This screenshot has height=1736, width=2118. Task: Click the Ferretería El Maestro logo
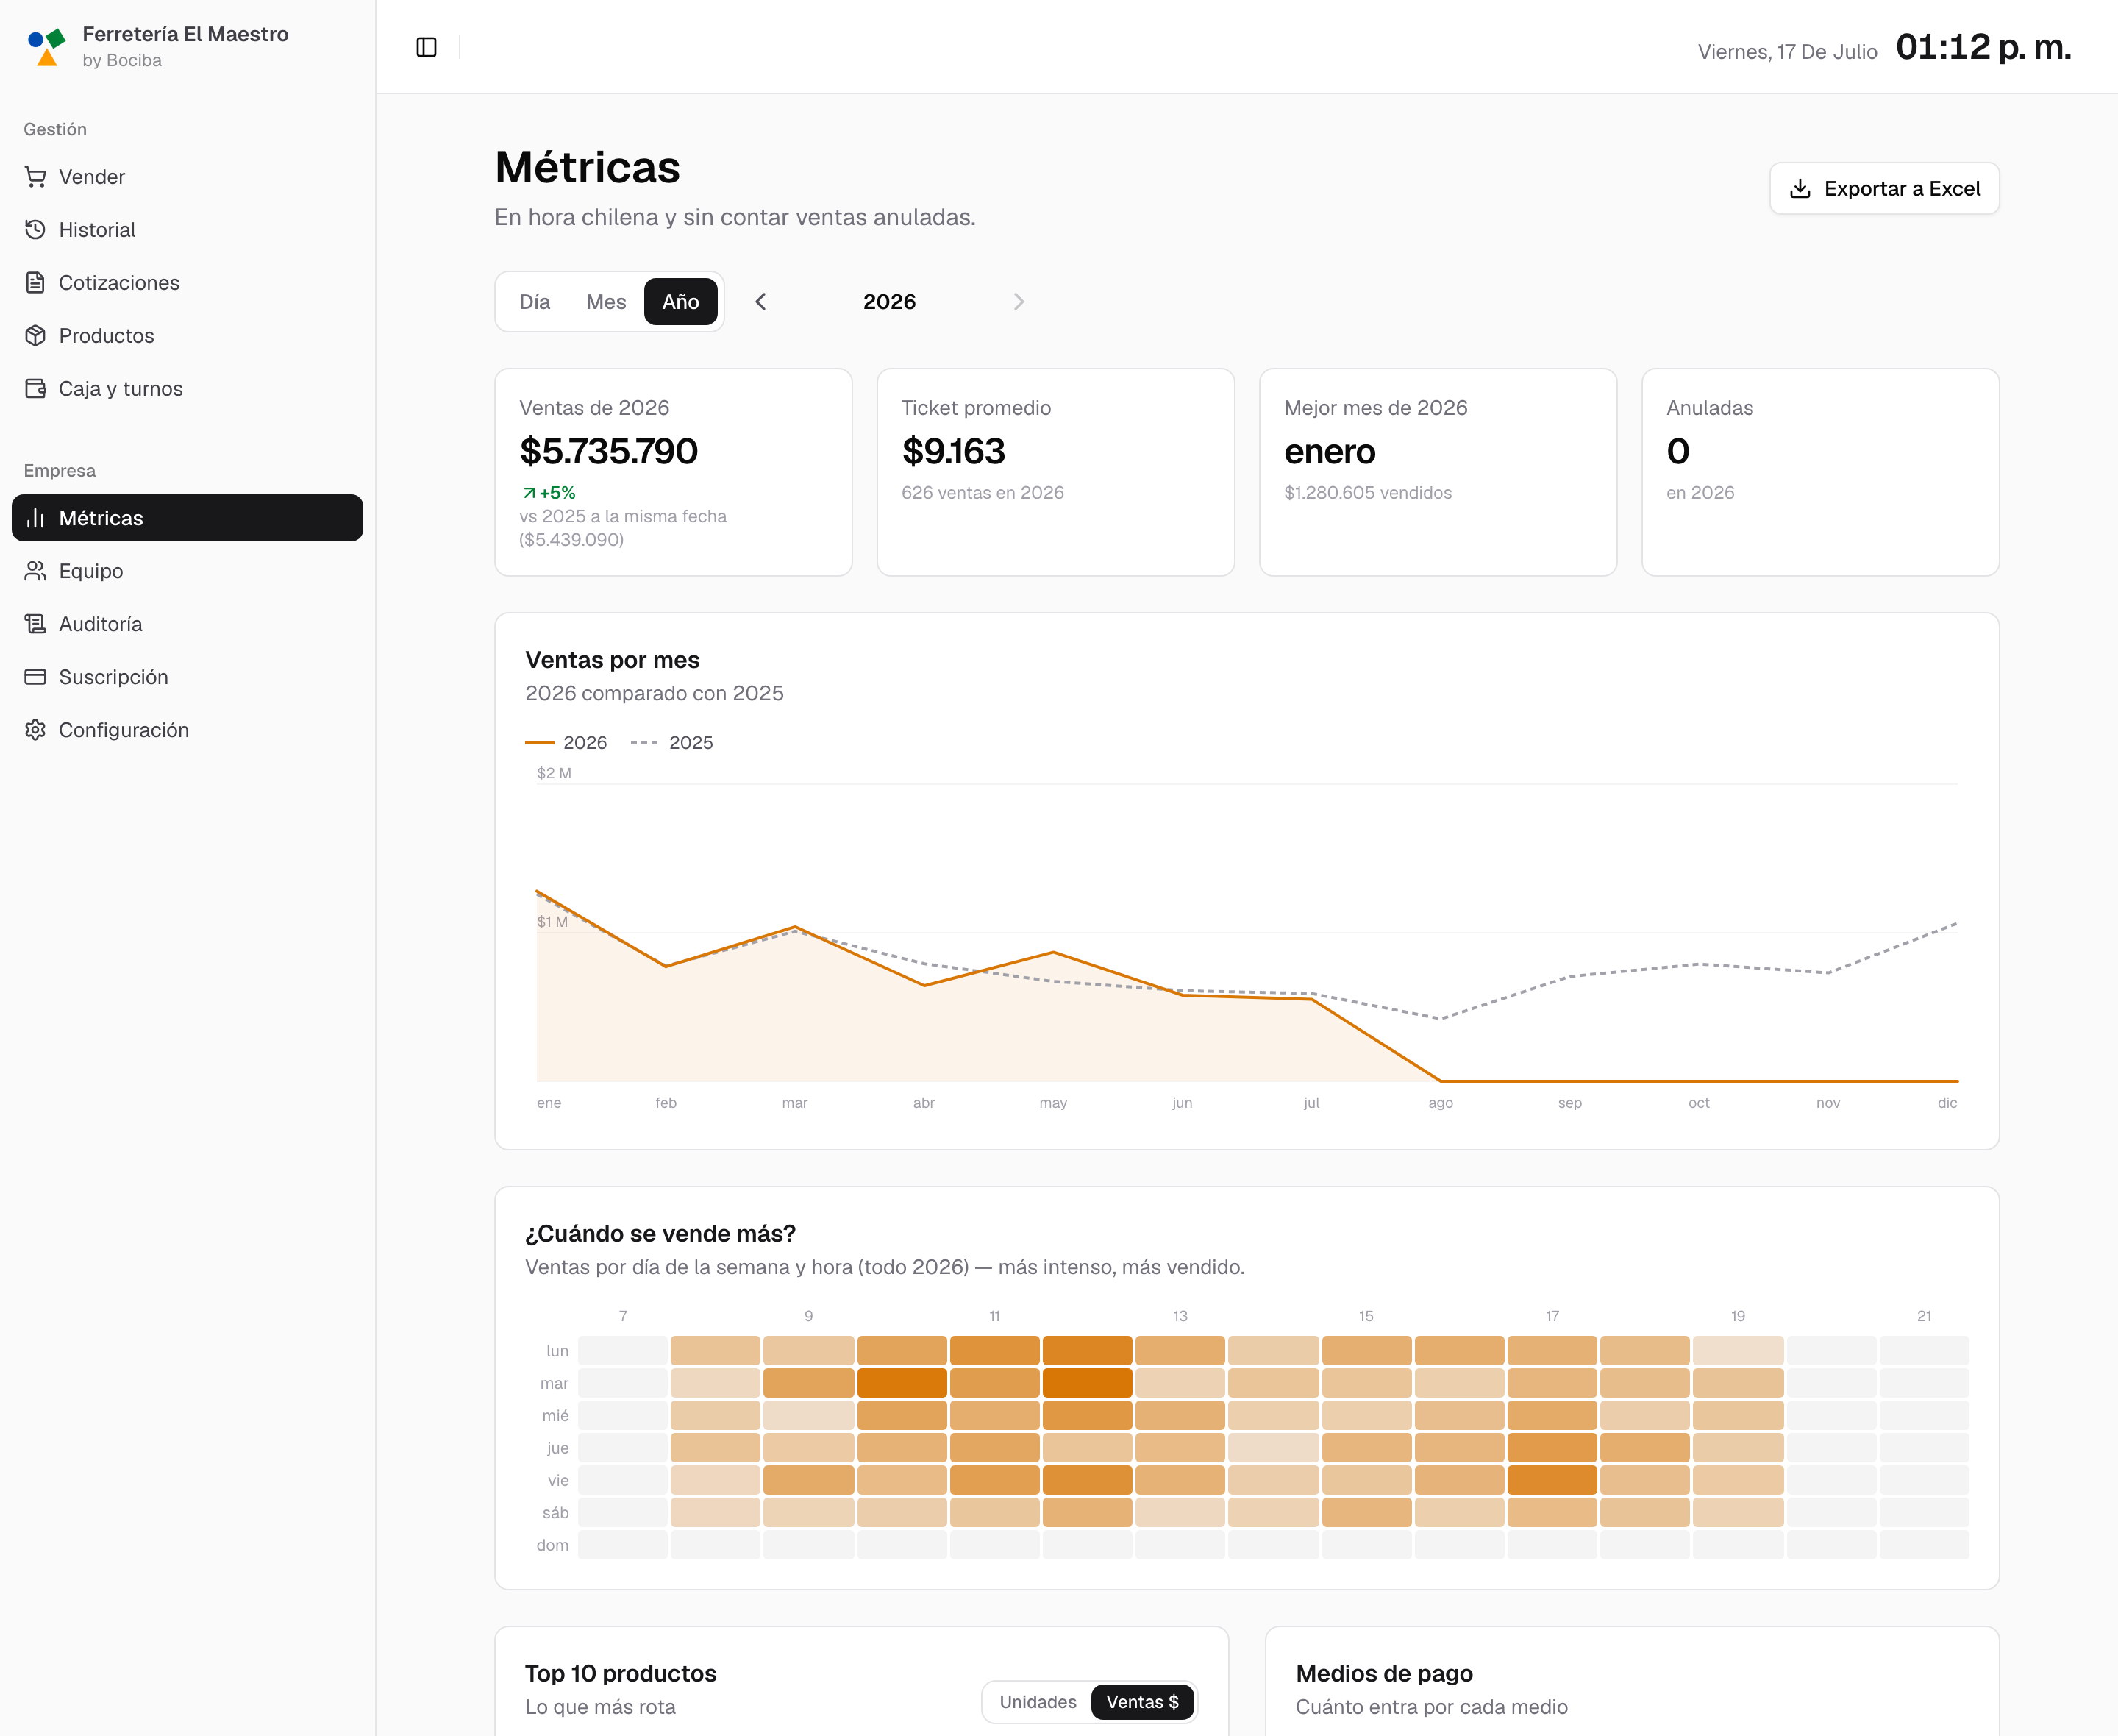46,47
